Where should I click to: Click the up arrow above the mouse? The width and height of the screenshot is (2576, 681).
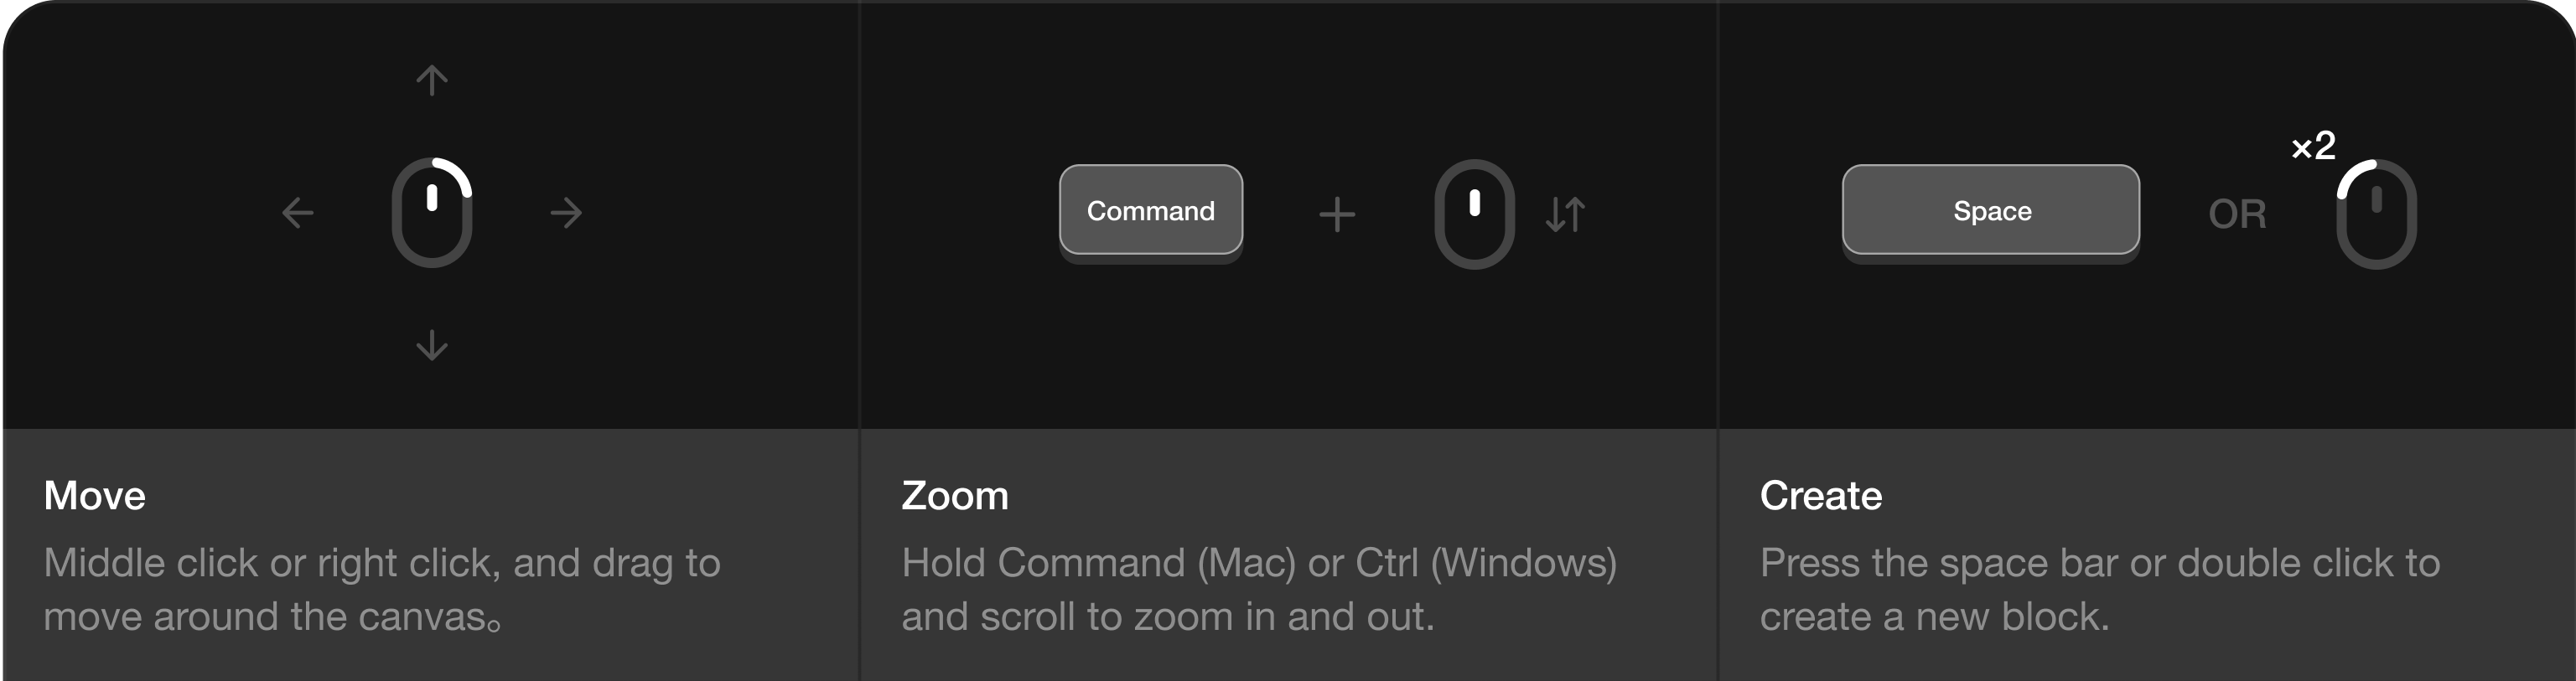pyautogui.click(x=432, y=80)
